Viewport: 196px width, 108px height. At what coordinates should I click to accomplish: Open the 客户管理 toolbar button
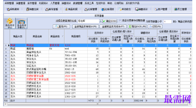(x=161, y=9)
